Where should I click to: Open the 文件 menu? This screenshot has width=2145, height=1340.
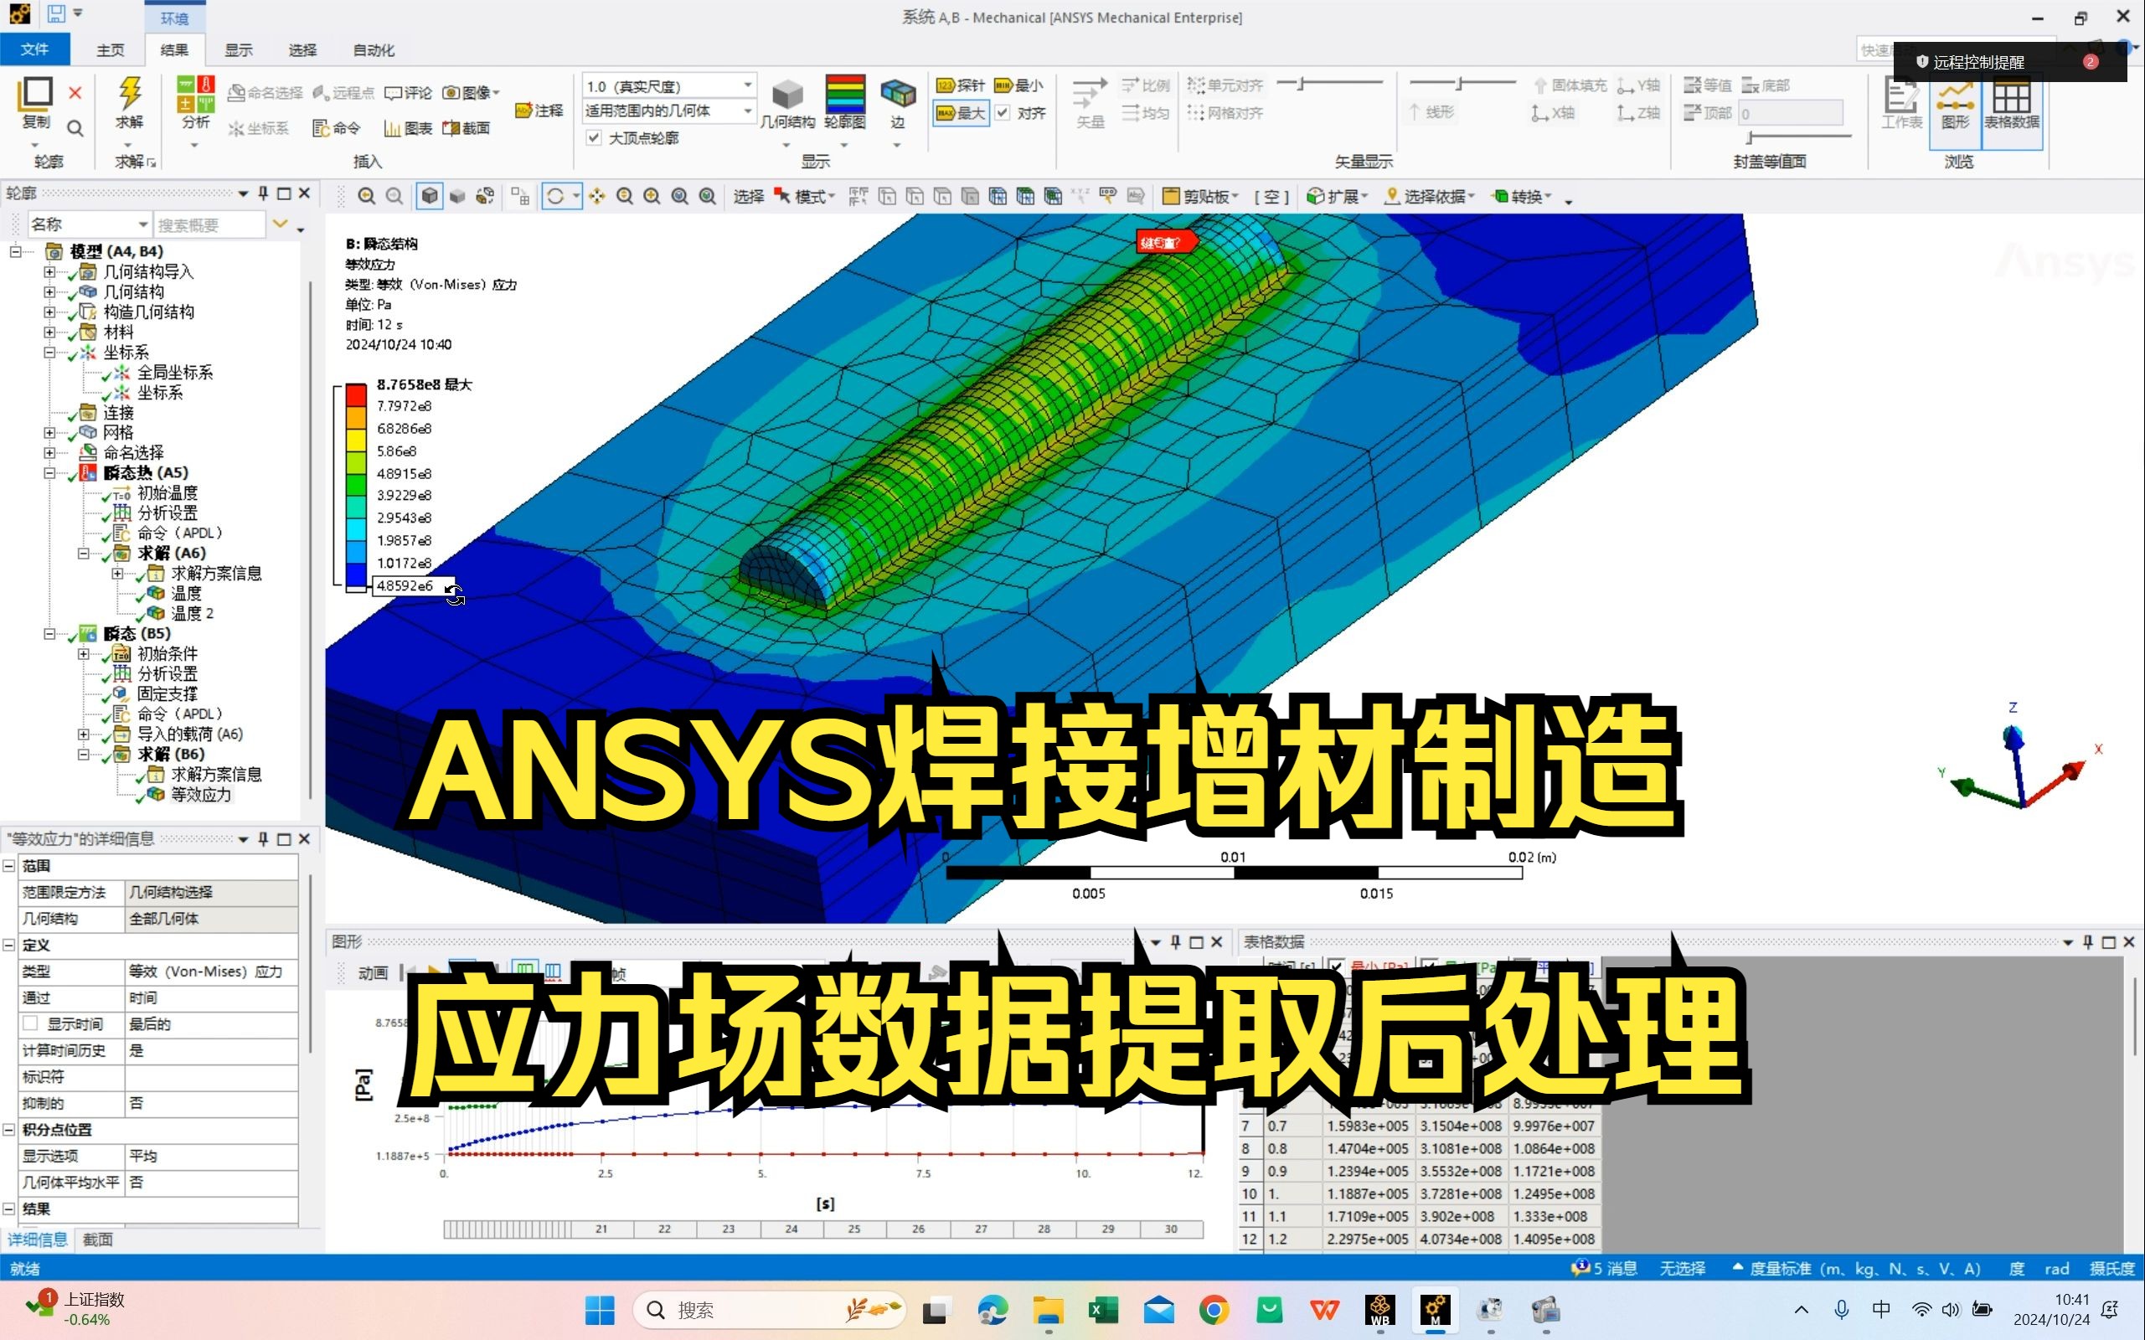35,49
